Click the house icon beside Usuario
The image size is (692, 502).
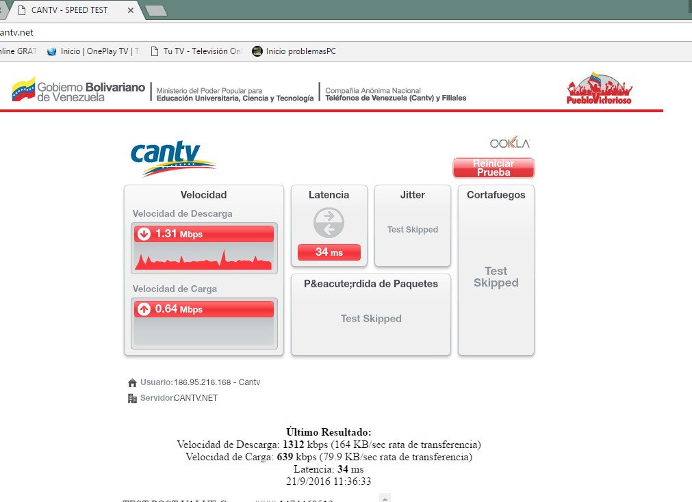pos(132,382)
